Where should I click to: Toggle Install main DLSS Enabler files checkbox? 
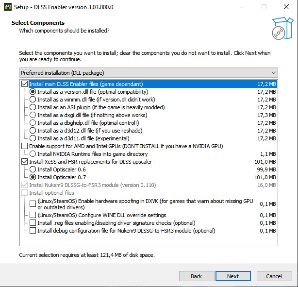25,84
